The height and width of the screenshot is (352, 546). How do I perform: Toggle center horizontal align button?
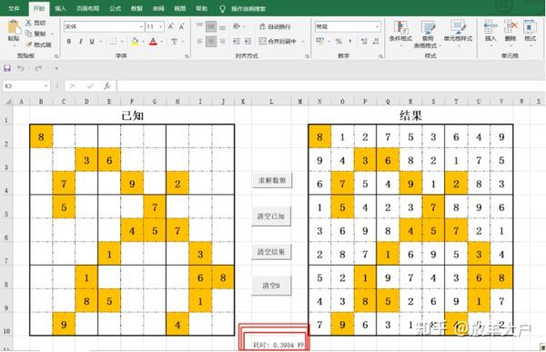pyautogui.click(x=211, y=42)
